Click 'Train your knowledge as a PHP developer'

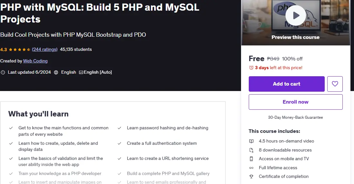coord(60,174)
